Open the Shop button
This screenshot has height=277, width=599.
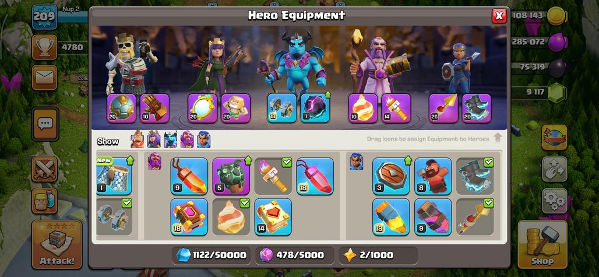pyautogui.click(x=542, y=244)
